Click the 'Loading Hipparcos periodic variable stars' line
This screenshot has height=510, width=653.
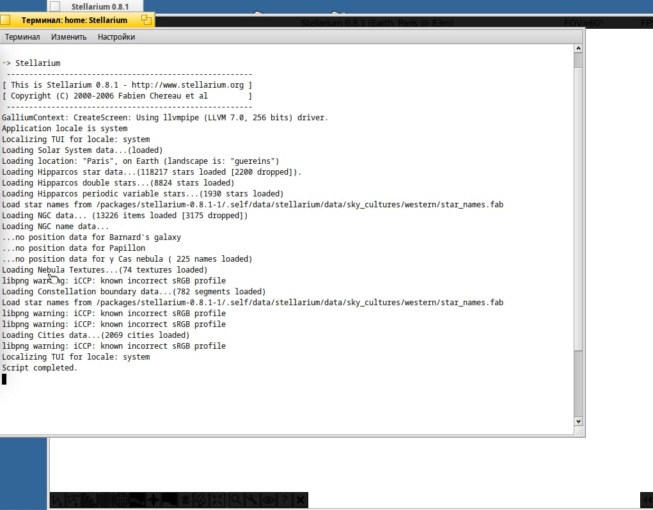click(143, 193)
